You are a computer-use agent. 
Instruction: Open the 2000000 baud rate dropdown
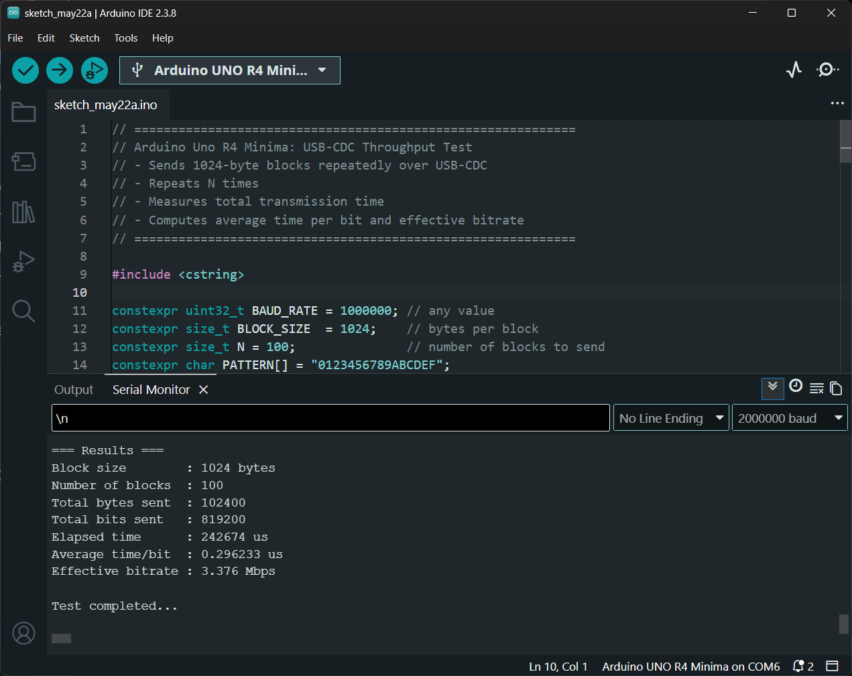[790, 418]
